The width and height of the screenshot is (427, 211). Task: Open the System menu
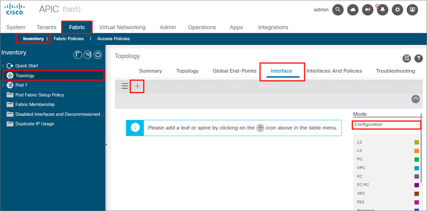(x=16, y=27)
